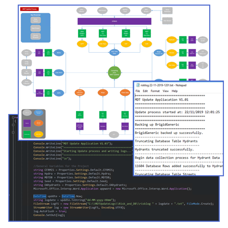Open the Help menu in Notepad

(175, 91)
